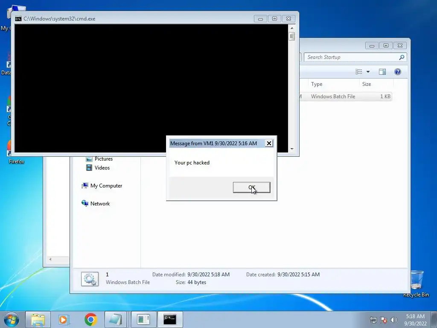The width and height of the screenshot is (437, 328).
Task: Open Videos in the navigation pane
Action: pos(102,167)
